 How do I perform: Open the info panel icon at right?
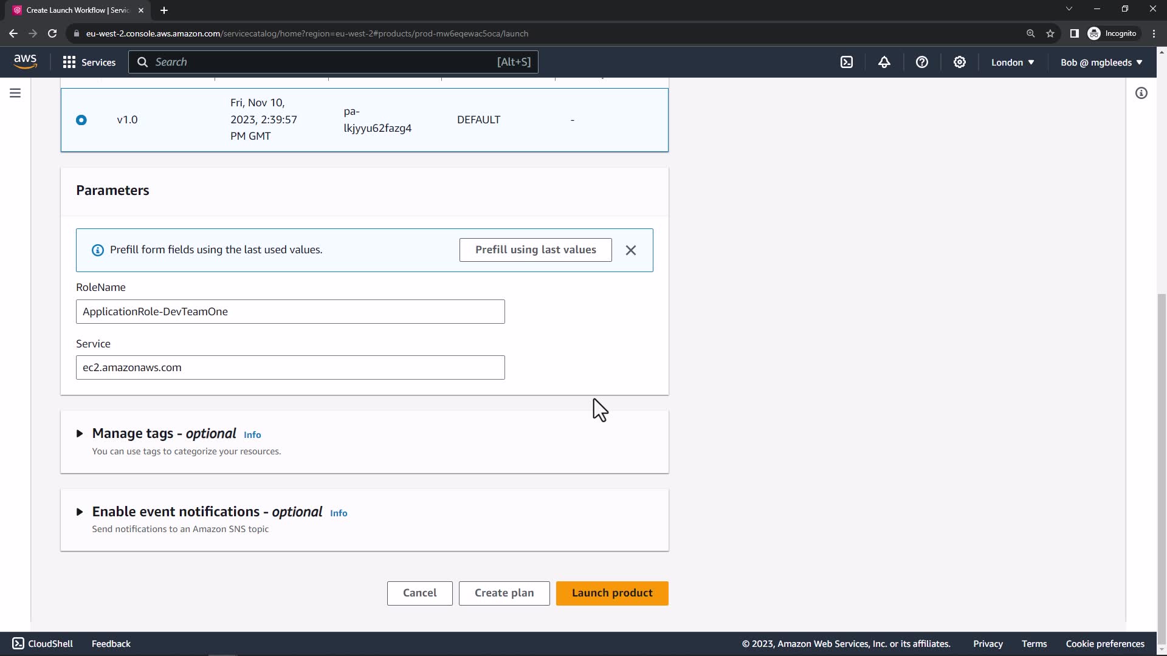click(1141, 93)
